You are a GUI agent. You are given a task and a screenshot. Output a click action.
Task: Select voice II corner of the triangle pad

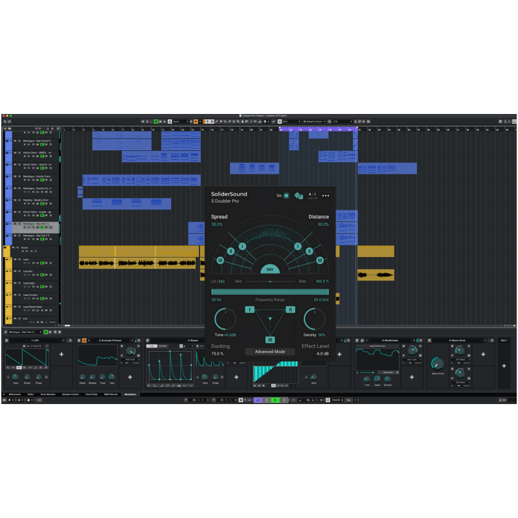[x=290, y=310]
